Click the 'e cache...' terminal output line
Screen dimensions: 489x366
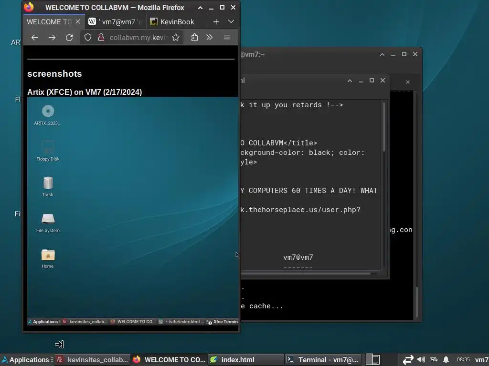[262, 306]
